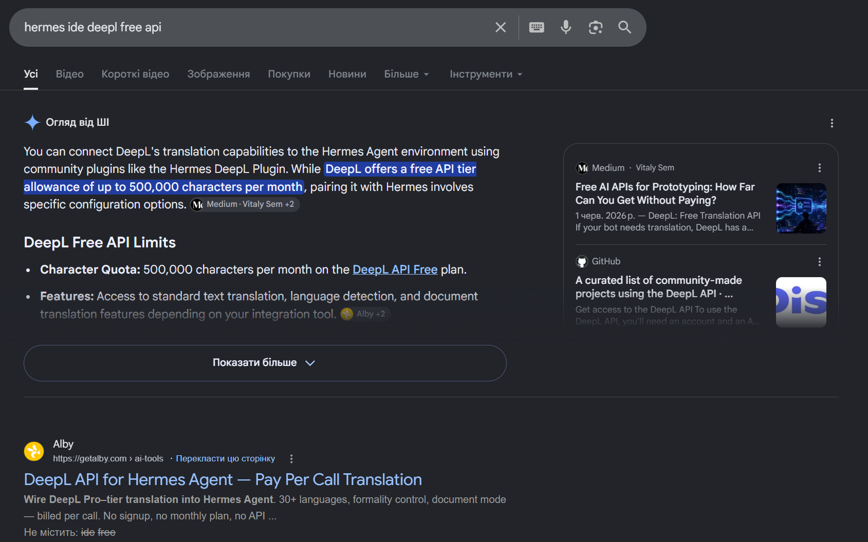Switch to the 'Покупки' tab
The width and height of the screenshot is (868, 542).
pyautogui.click(x=289, y=74)
